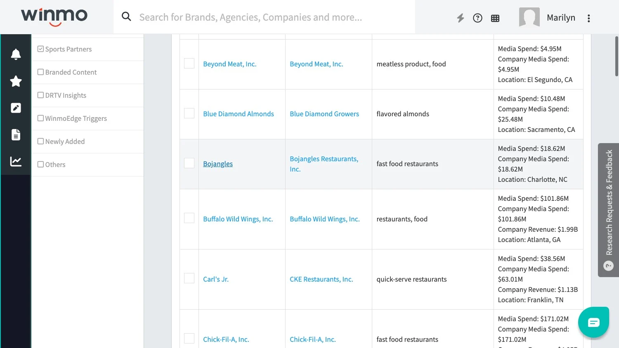Click the 'restaurants, food' cell
This screenshot has width=619, height=348.
[x=432, y=219]
